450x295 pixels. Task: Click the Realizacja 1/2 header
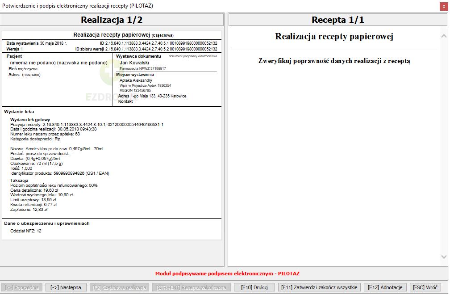coord(112,20)
